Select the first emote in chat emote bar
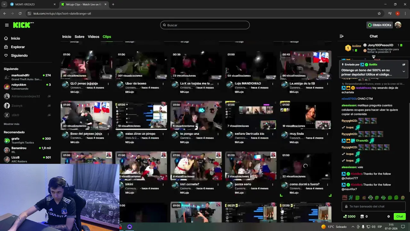 click(x=344, y=198)
